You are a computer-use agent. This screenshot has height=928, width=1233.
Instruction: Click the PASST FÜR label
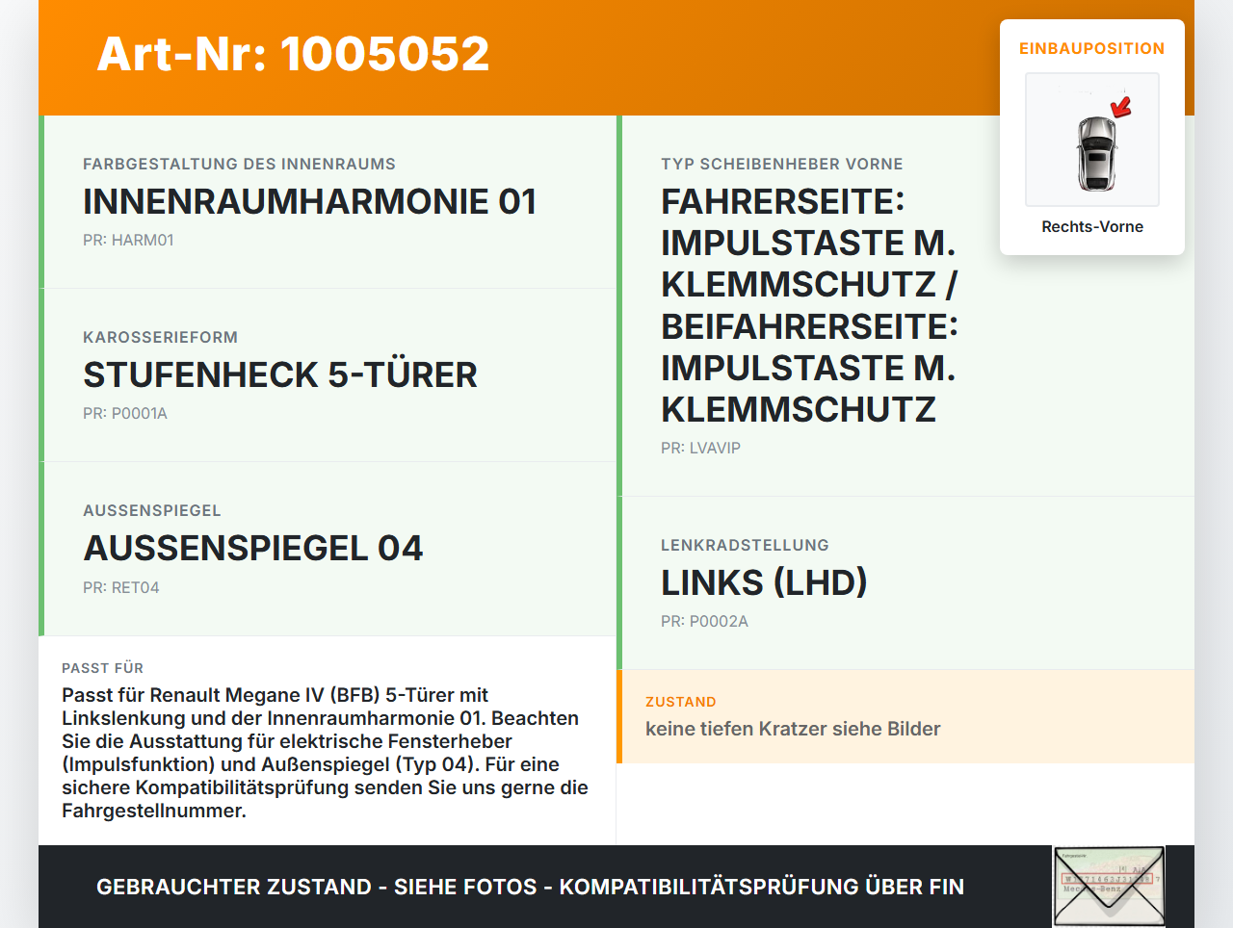pos(102,668)
